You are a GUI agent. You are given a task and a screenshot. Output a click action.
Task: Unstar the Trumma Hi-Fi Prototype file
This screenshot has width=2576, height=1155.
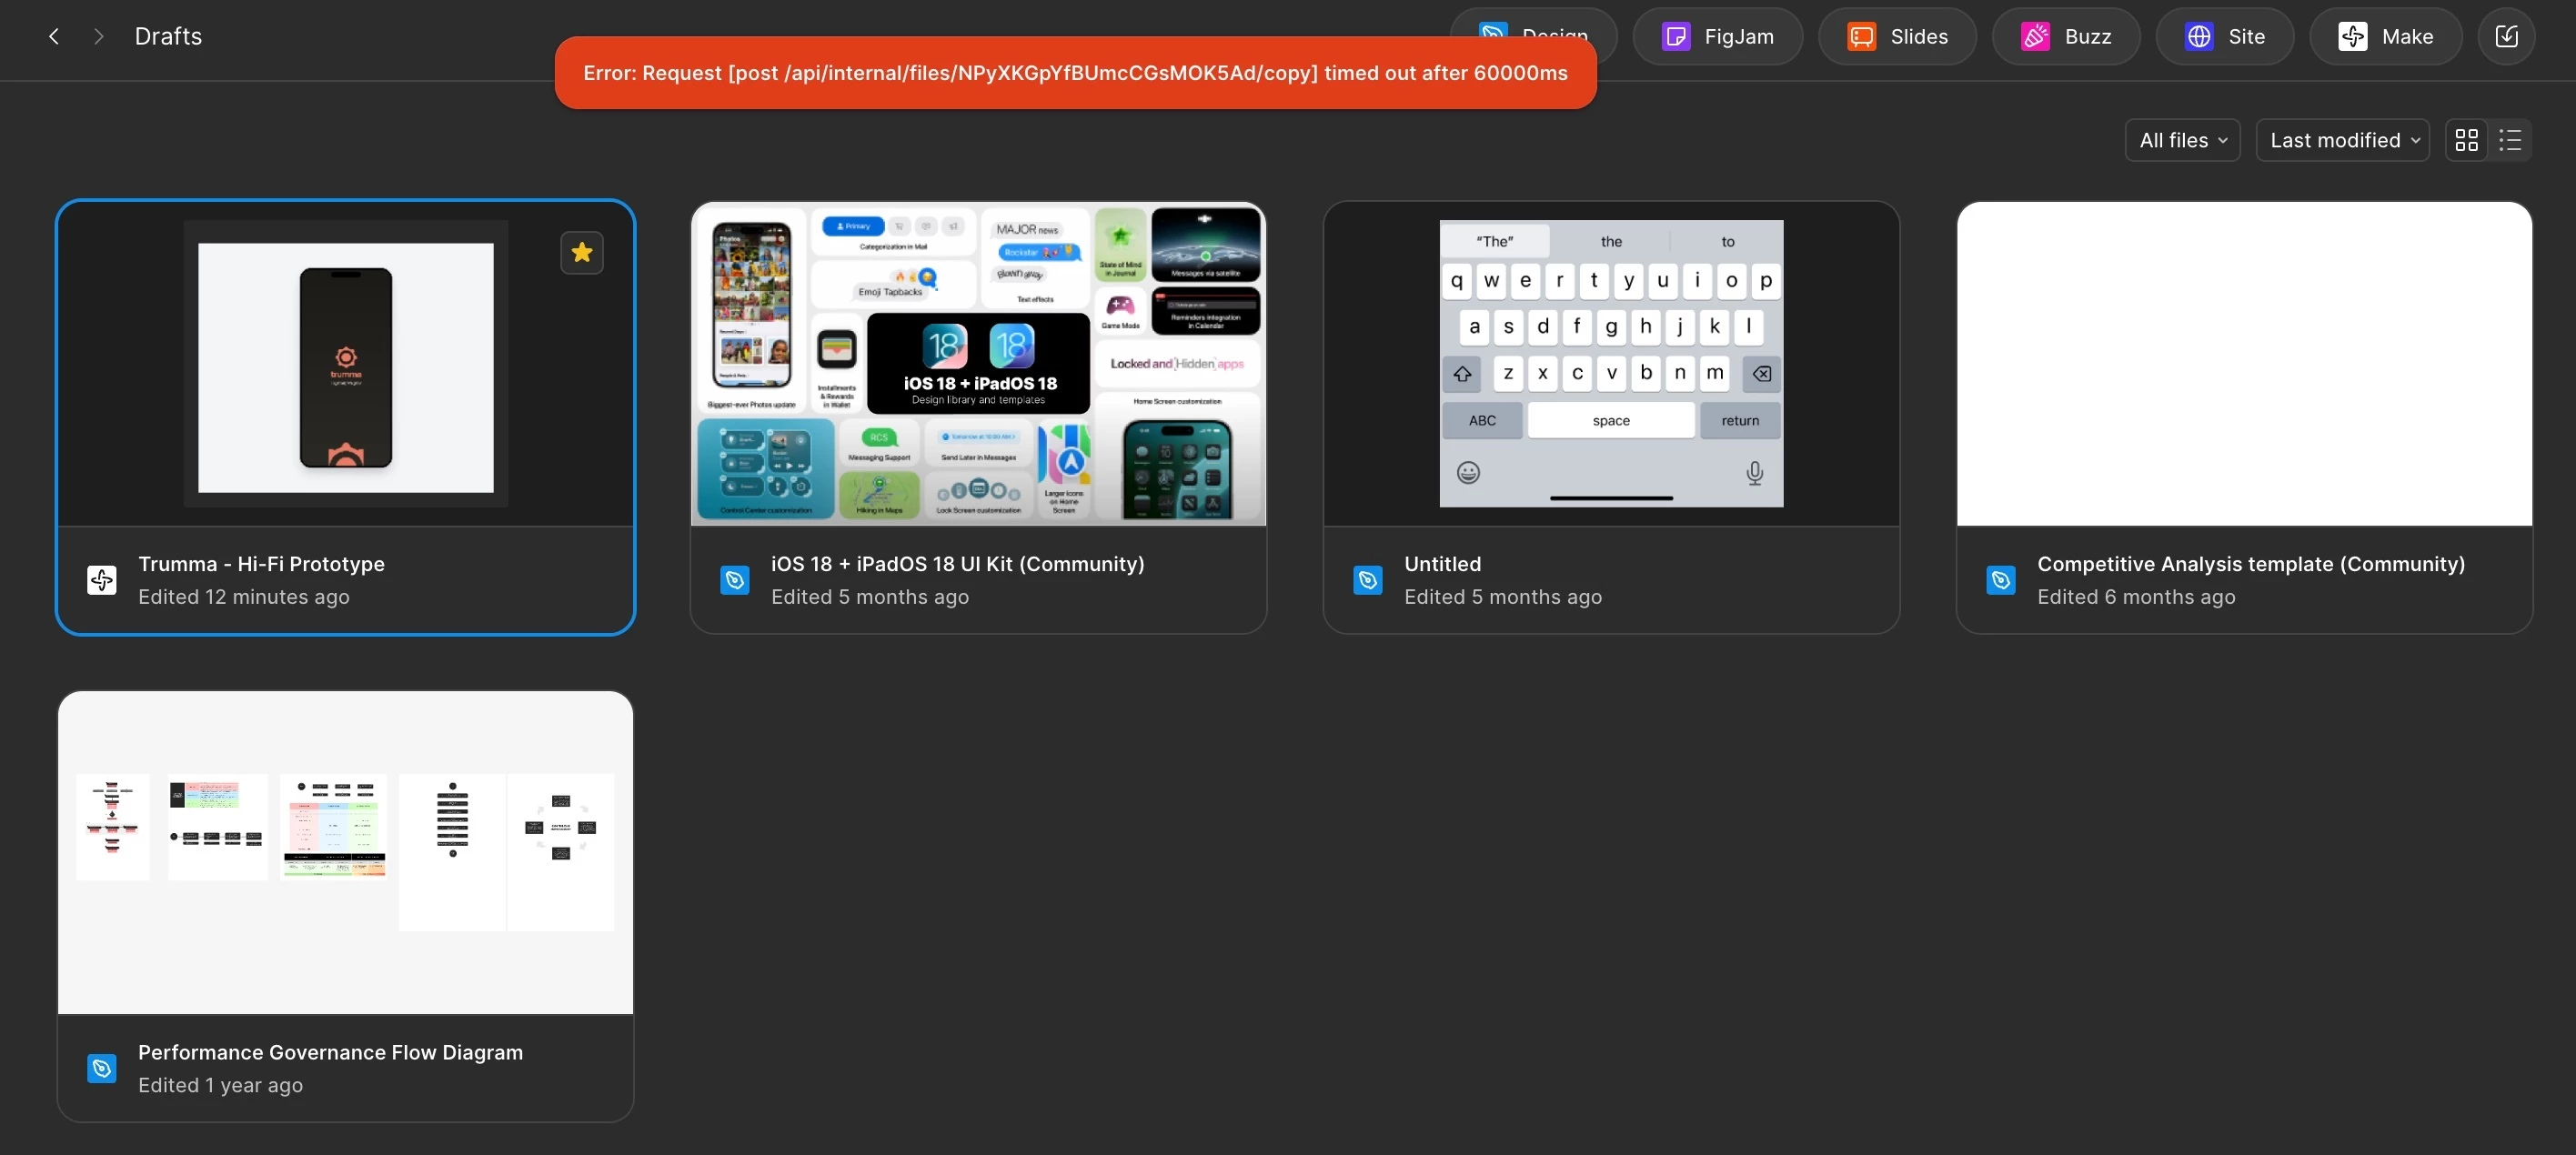pyautogui.click(x=582, y=253)
